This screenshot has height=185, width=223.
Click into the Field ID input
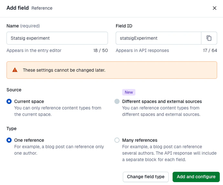[x=158, y=38]
